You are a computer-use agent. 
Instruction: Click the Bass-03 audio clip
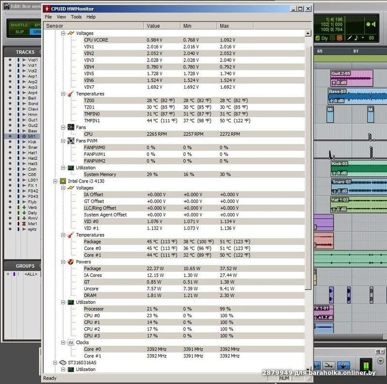[357, 96]
